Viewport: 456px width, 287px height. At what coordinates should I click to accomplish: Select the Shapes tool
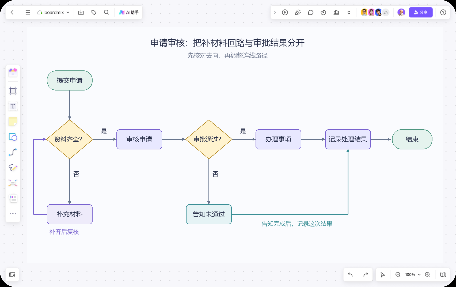pyautogui.click(x=13, y=137)
